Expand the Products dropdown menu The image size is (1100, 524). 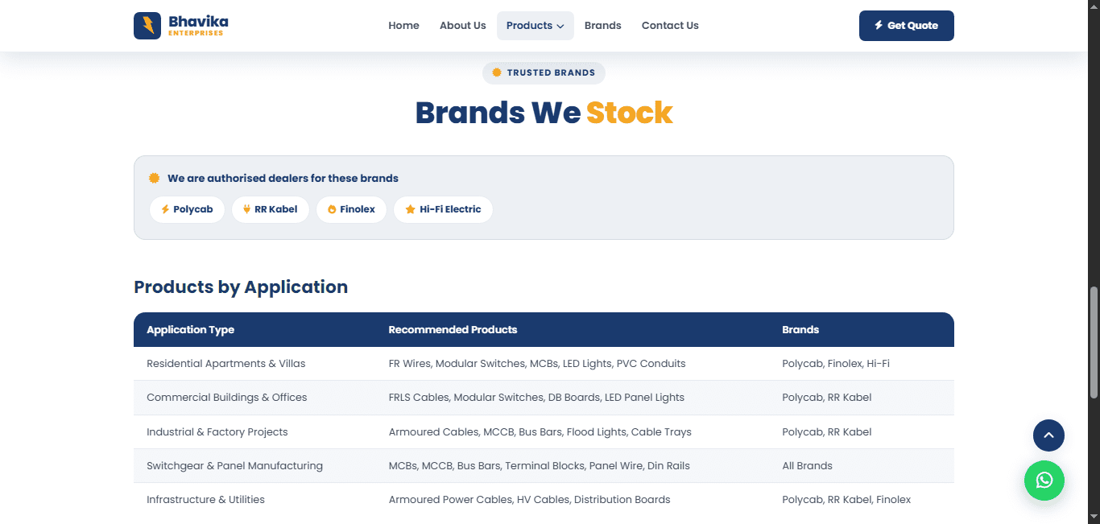536,26
